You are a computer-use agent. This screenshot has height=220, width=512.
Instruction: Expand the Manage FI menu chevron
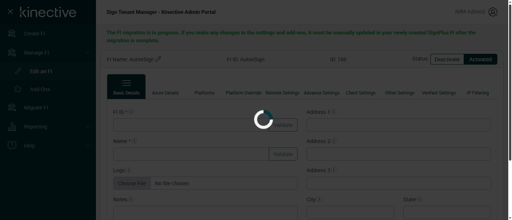pyautogui.click(x=88, y=53)
